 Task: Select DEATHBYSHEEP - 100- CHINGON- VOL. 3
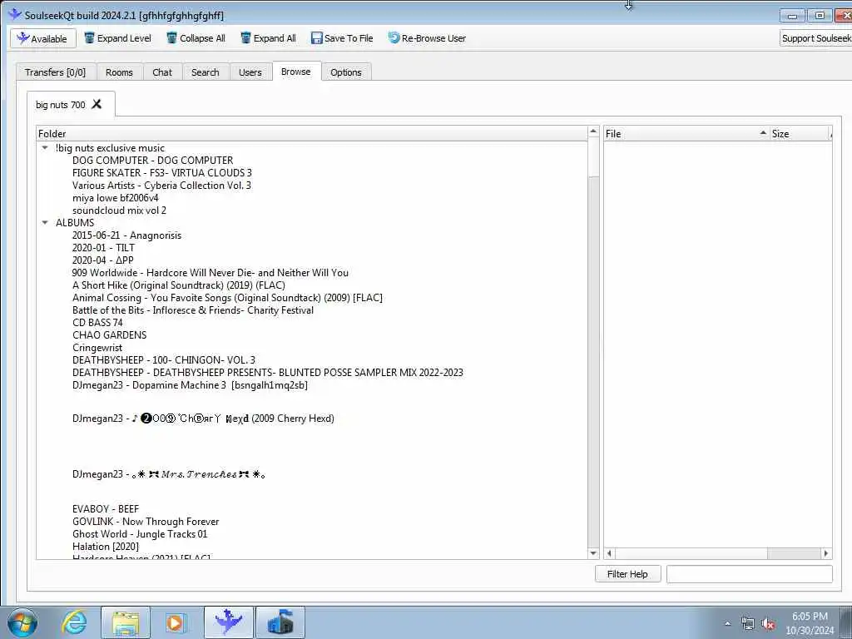pos(164,360)
